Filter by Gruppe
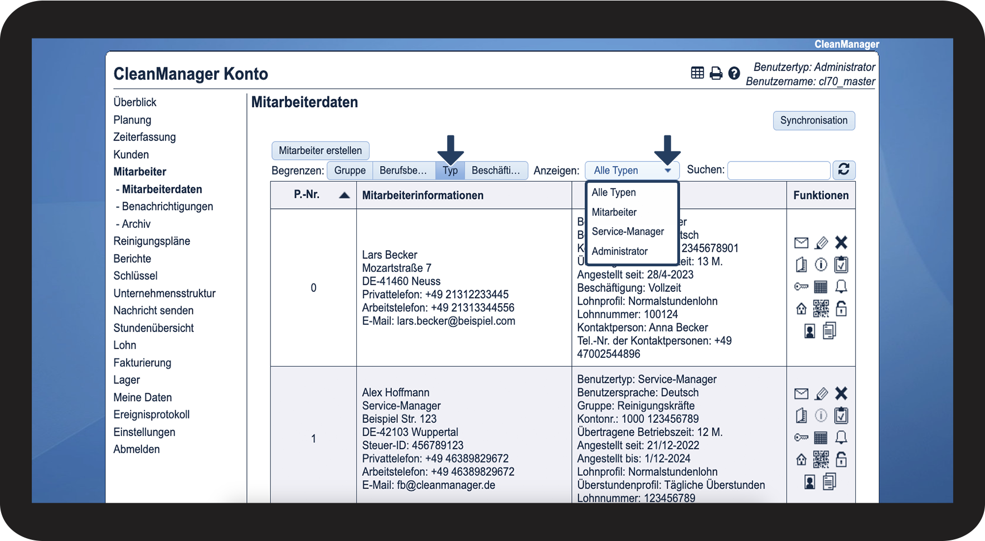Screen dimensions: 985x541 [350, 170]
